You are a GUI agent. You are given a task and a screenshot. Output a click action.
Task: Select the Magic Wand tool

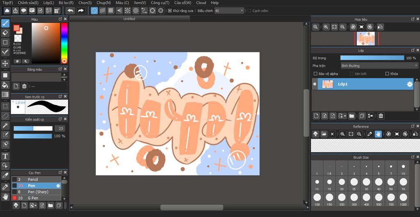point(5,125)
